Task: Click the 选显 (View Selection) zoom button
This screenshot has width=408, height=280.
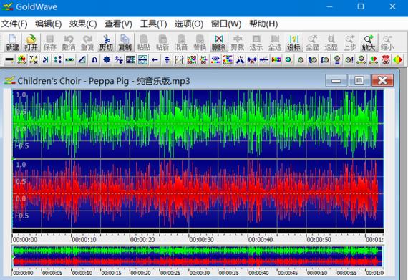Action: [x=331, y=42]
